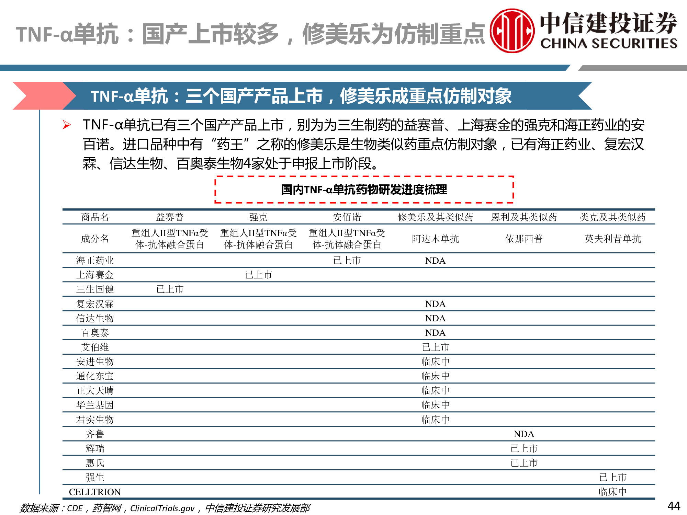Click 'NDA' in the 百奥泰 row
Viewport: 687px width, 515px height.
click(436, 333)
